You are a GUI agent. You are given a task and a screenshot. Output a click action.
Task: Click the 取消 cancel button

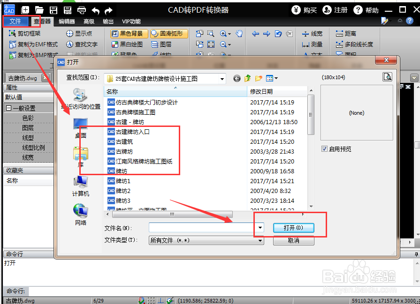click(x=293, y=240)
